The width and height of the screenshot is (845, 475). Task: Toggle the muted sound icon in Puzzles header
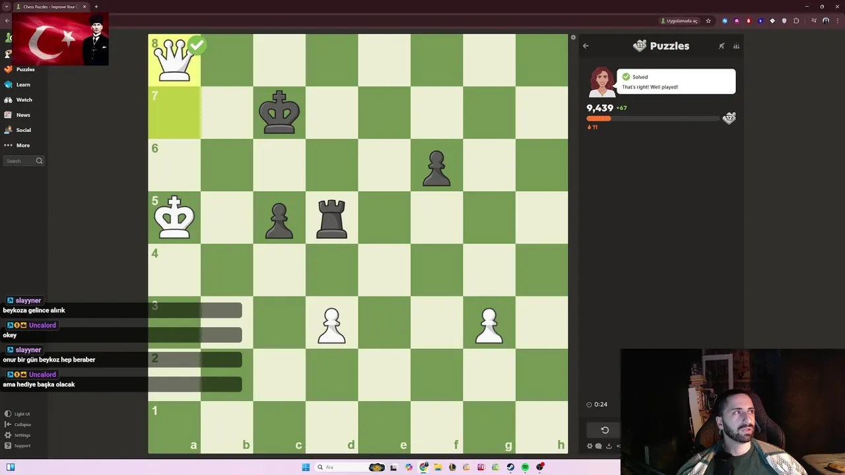pyautogui.click(x=722, y=46)
